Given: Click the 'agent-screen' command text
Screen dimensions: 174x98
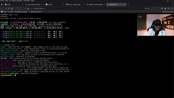Looking at the screenshot, I should pos(5,51).
